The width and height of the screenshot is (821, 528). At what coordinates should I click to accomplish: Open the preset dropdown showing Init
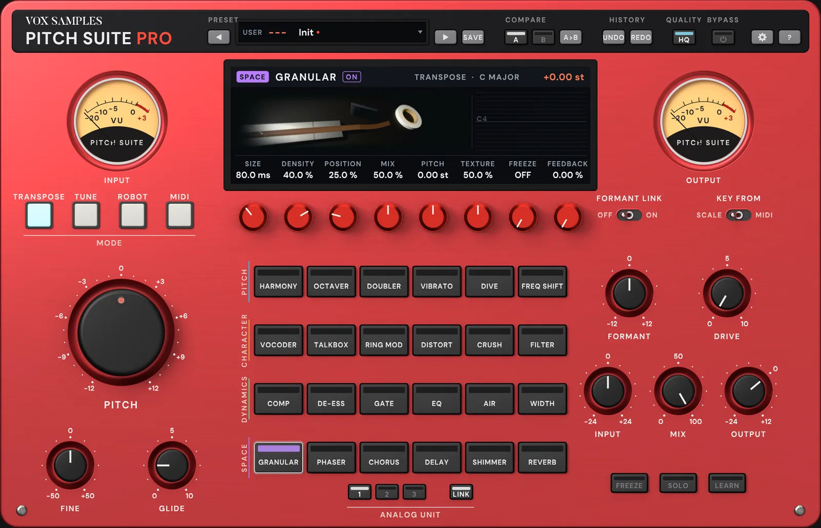(333, 32)
